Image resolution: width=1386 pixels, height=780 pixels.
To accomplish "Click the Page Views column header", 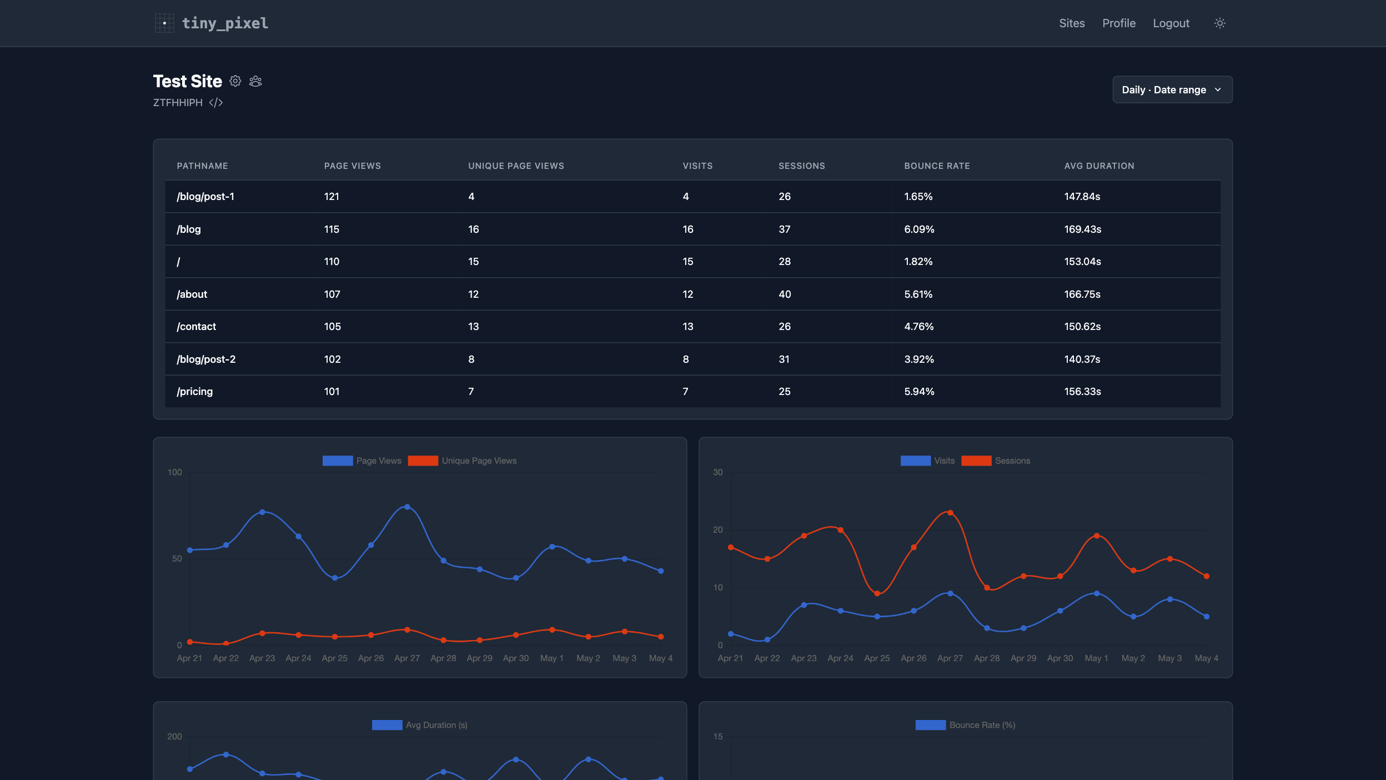I will click(x=353, y=166).
